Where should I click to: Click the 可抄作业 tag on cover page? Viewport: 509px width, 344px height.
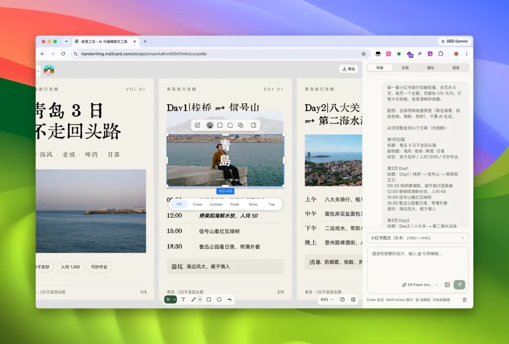click(99, 267)
